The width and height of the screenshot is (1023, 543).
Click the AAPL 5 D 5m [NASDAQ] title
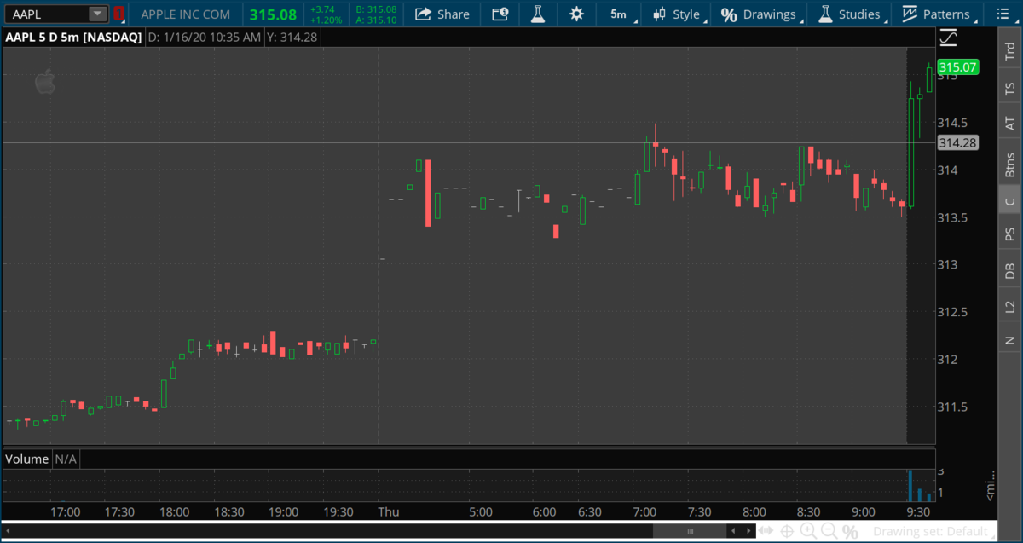(x=72, y=38)
